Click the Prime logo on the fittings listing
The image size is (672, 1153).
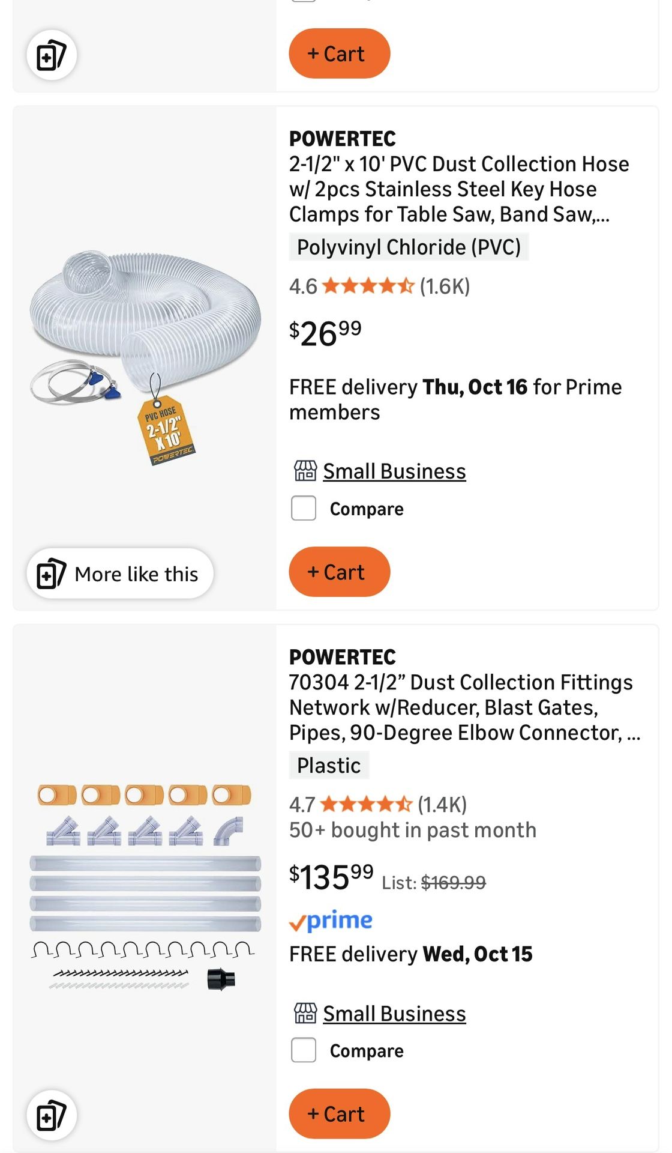point(331,921)
